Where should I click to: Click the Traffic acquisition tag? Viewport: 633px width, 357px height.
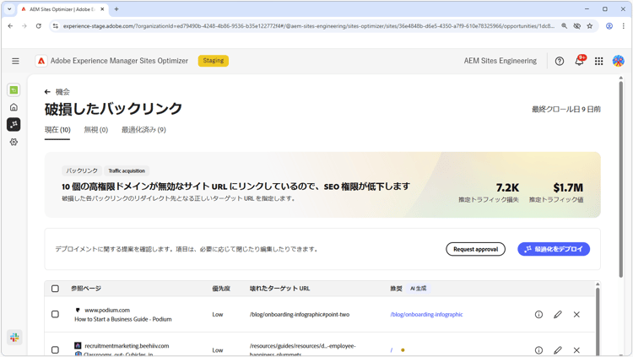(x=127, y=170)
